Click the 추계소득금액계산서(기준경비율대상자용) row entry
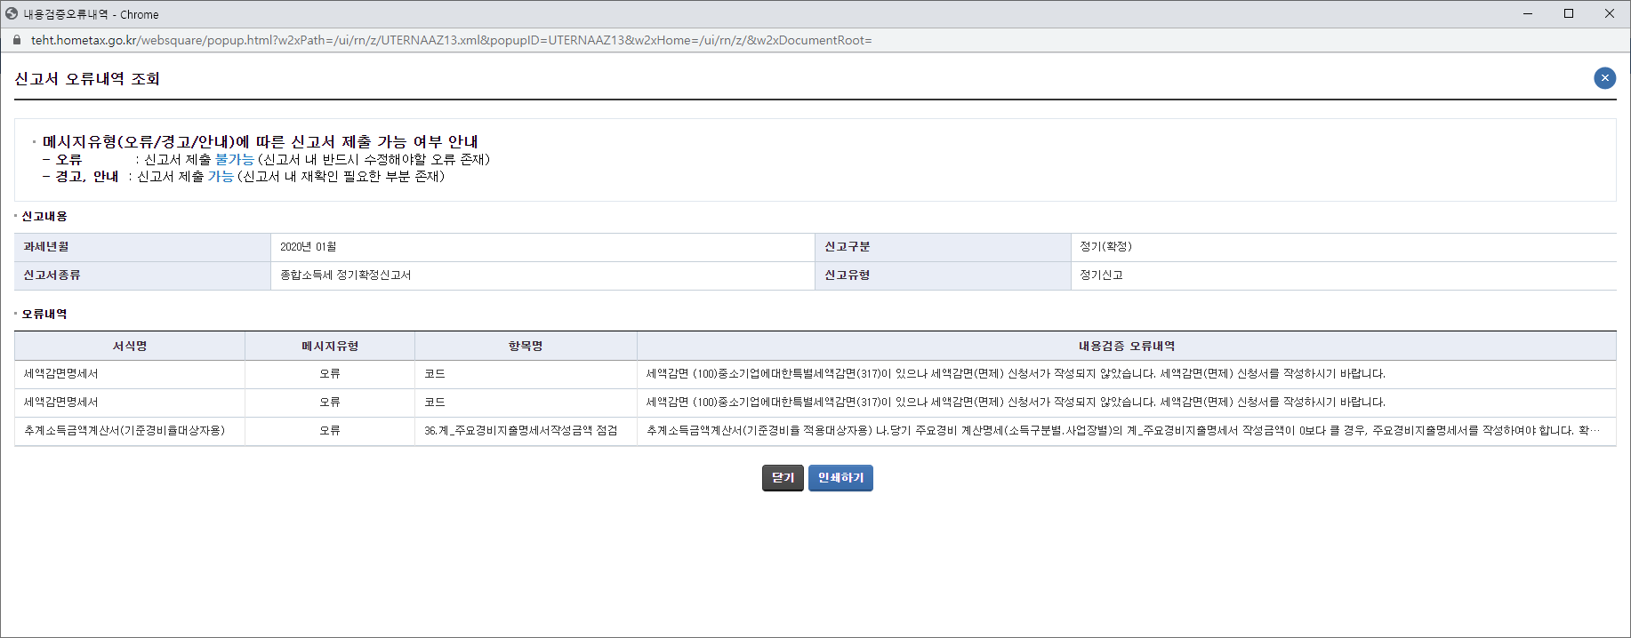This screenshot has height=638, width=1631. coord(125,431)
